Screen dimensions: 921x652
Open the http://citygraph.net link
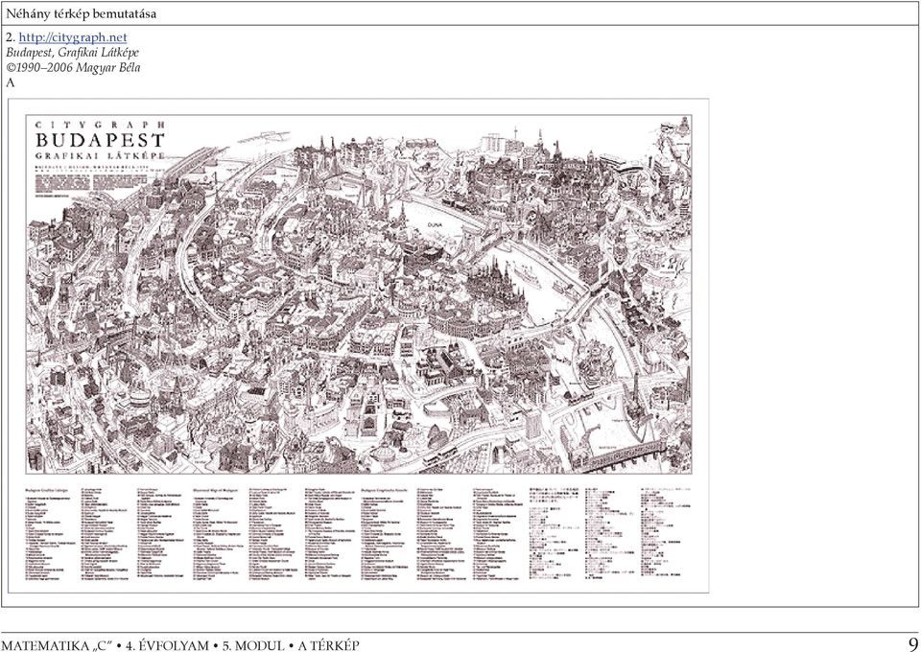point(73,37)
